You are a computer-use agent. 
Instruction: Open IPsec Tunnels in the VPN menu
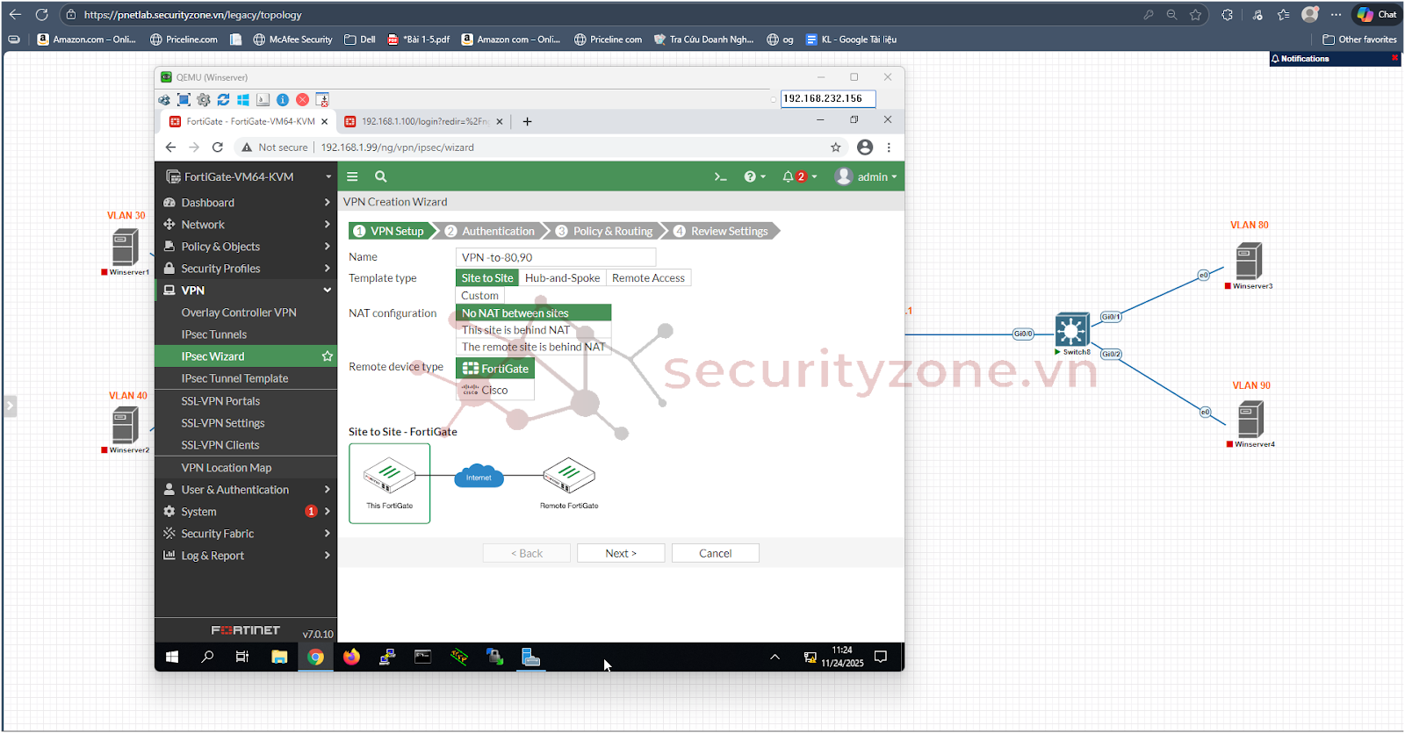(214, 334)
